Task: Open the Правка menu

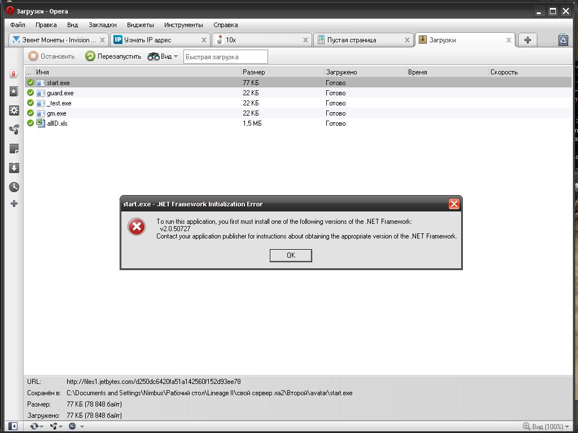Action: click(x=46, y=25)
